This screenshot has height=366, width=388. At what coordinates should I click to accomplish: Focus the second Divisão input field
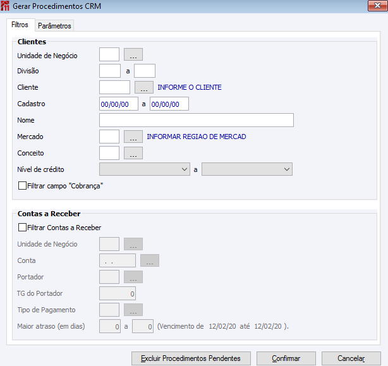pos(145,71)
